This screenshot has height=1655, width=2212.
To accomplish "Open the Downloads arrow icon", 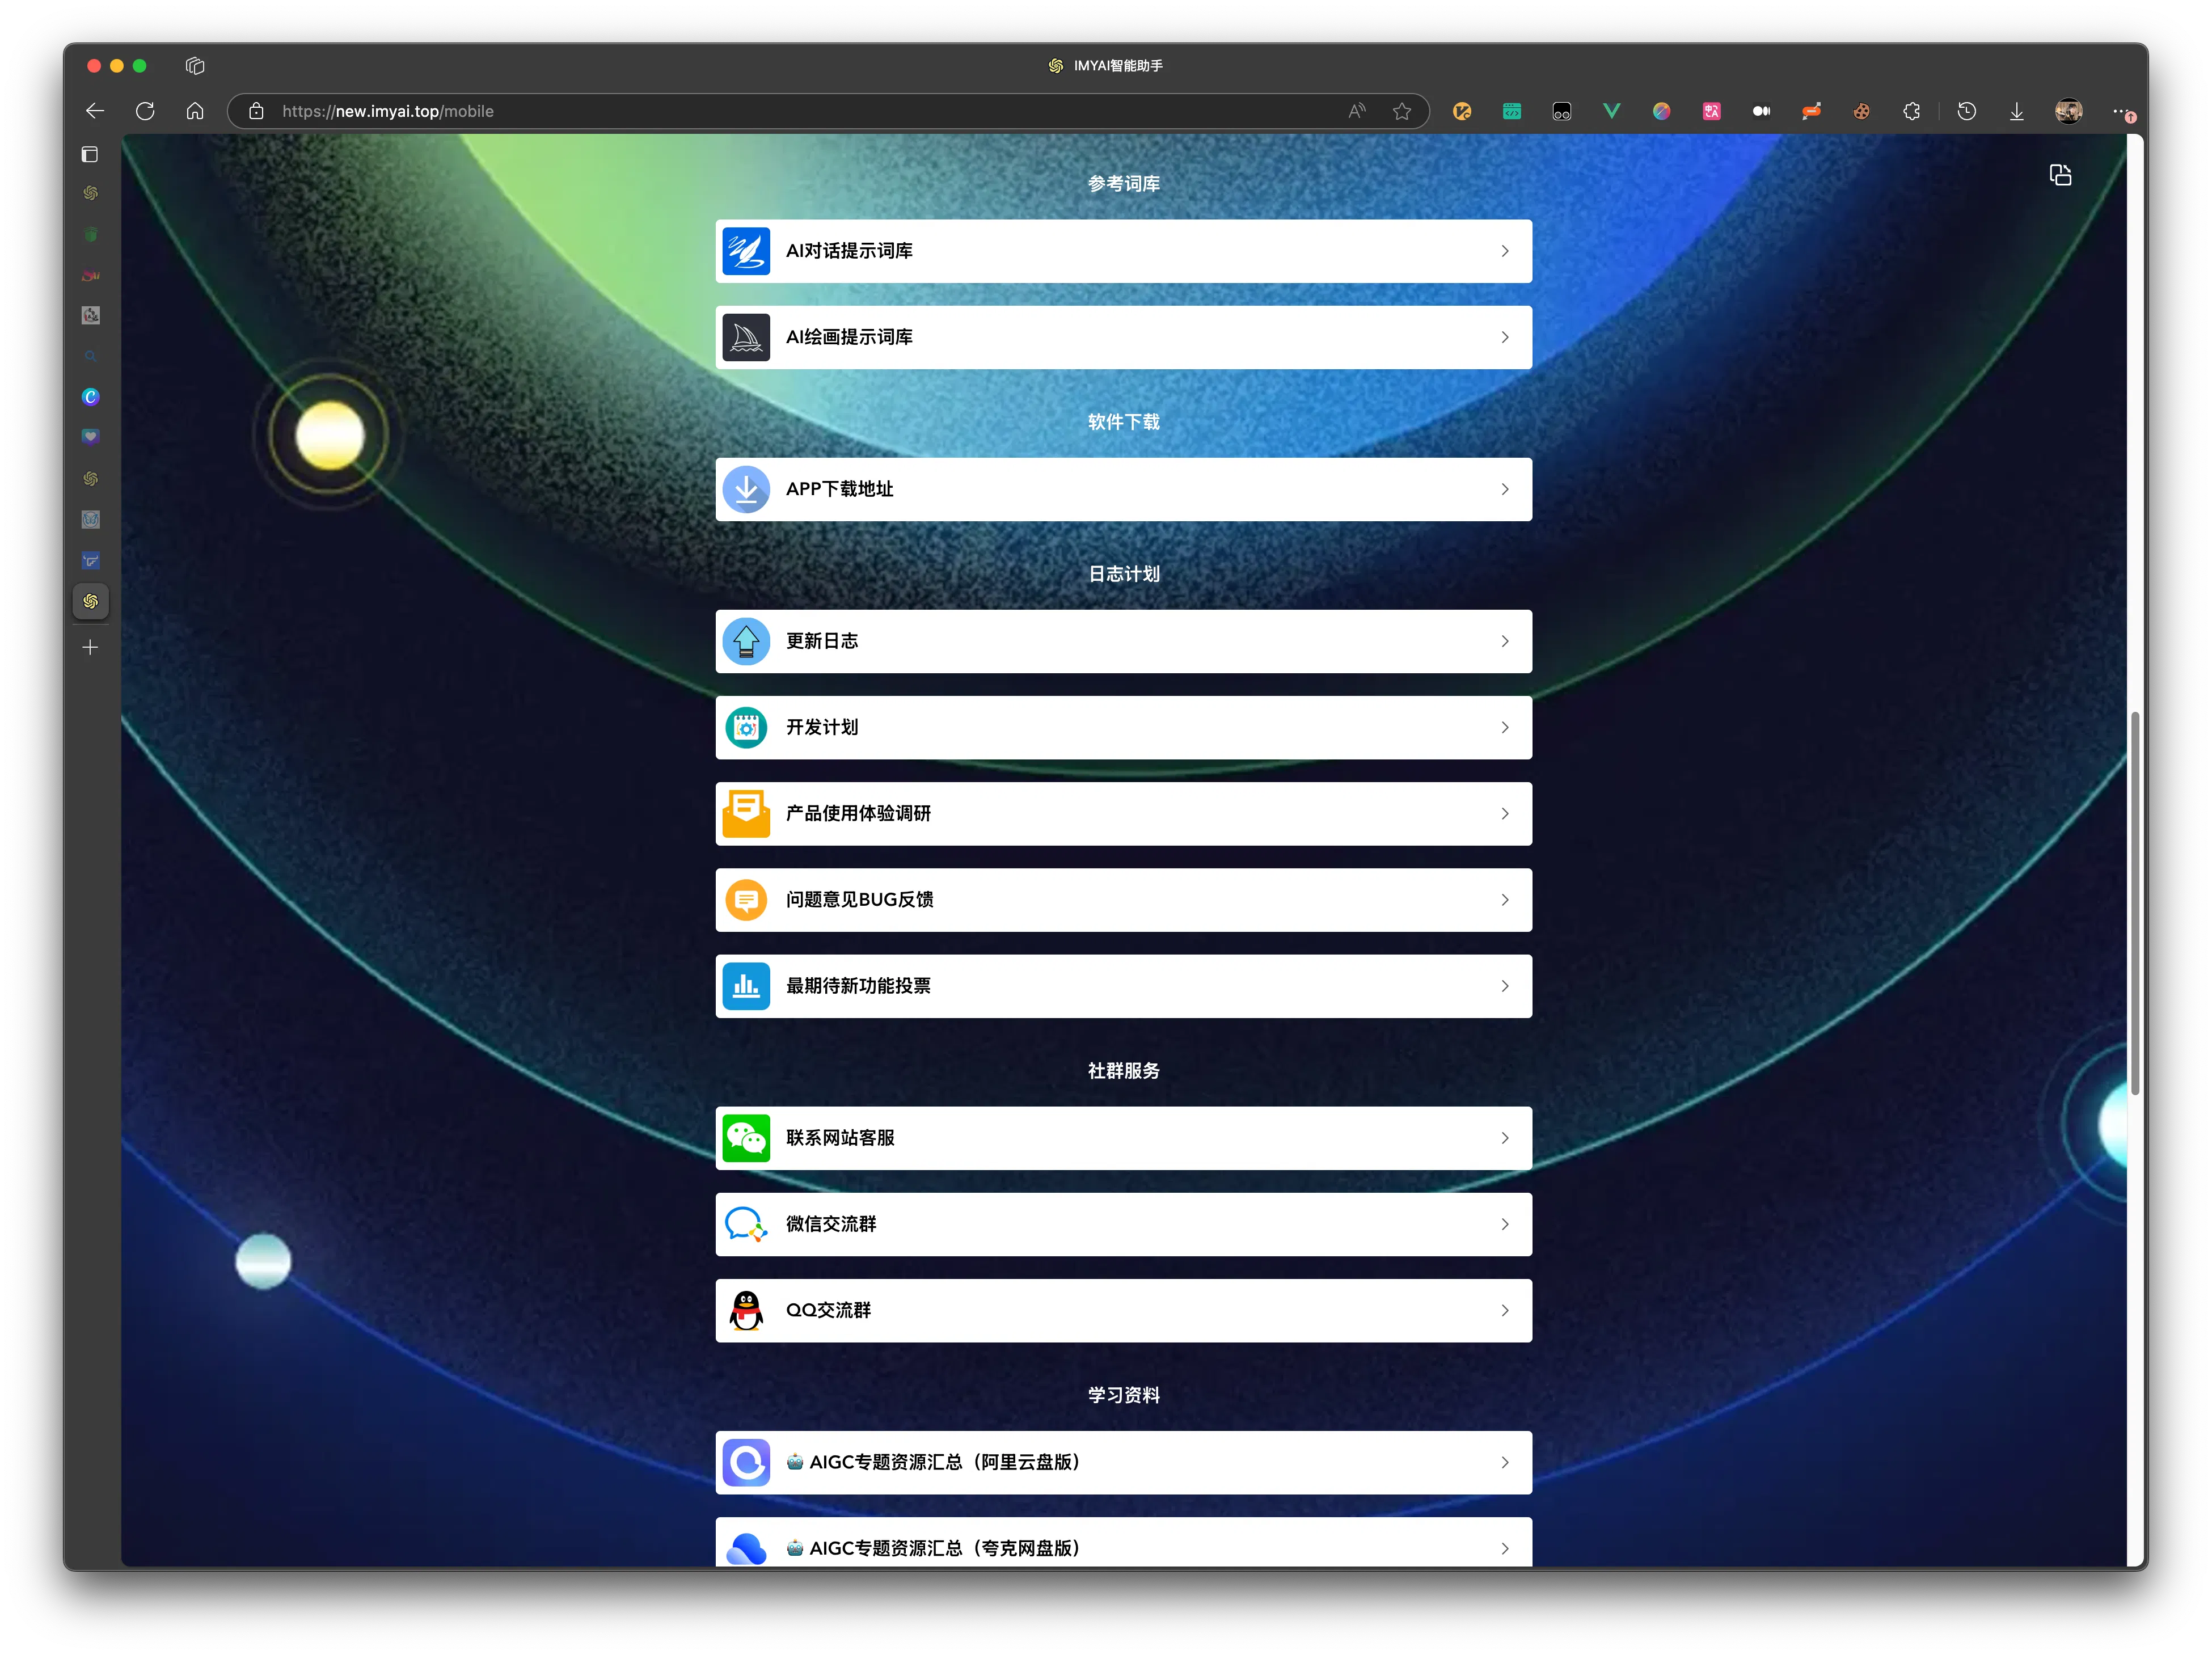I will (2016, 111).
